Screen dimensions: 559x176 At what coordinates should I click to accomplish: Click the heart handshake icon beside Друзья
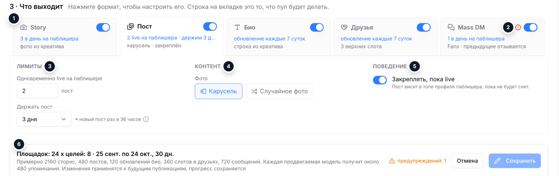[344, 27]
